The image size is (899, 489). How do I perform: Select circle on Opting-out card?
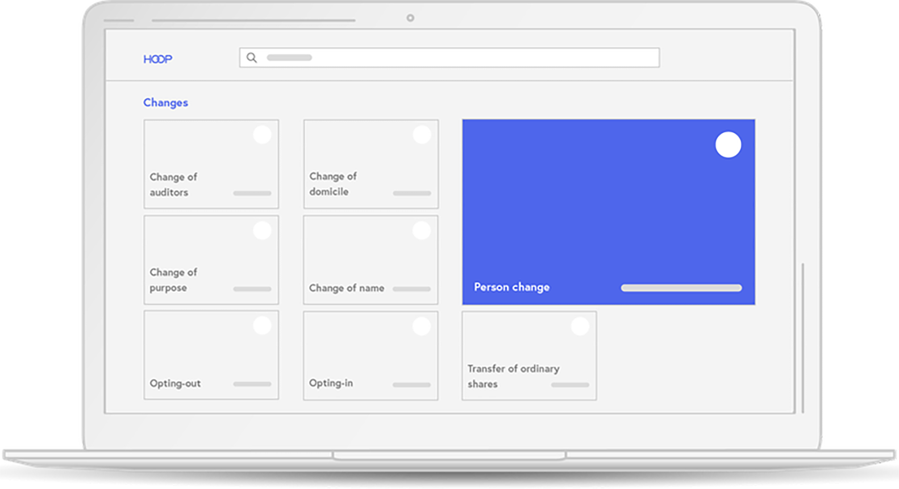(x=262, y=326)
